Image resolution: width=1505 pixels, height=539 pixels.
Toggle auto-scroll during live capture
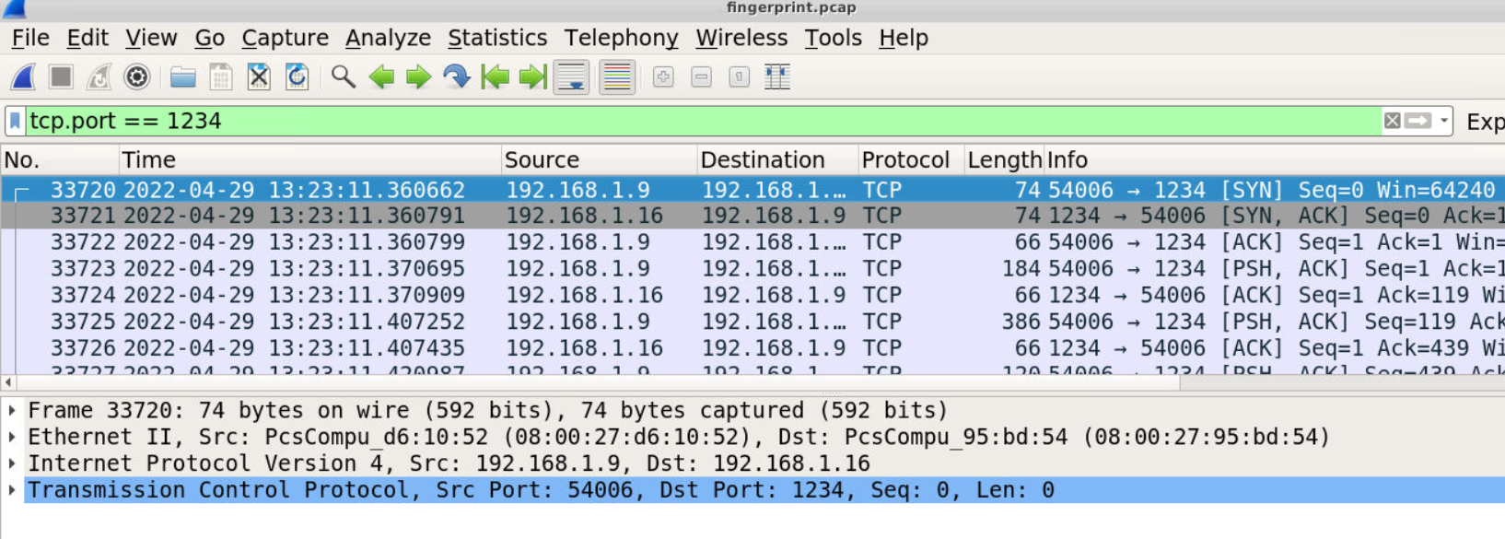pyautogui.click(x=571, y=77)
